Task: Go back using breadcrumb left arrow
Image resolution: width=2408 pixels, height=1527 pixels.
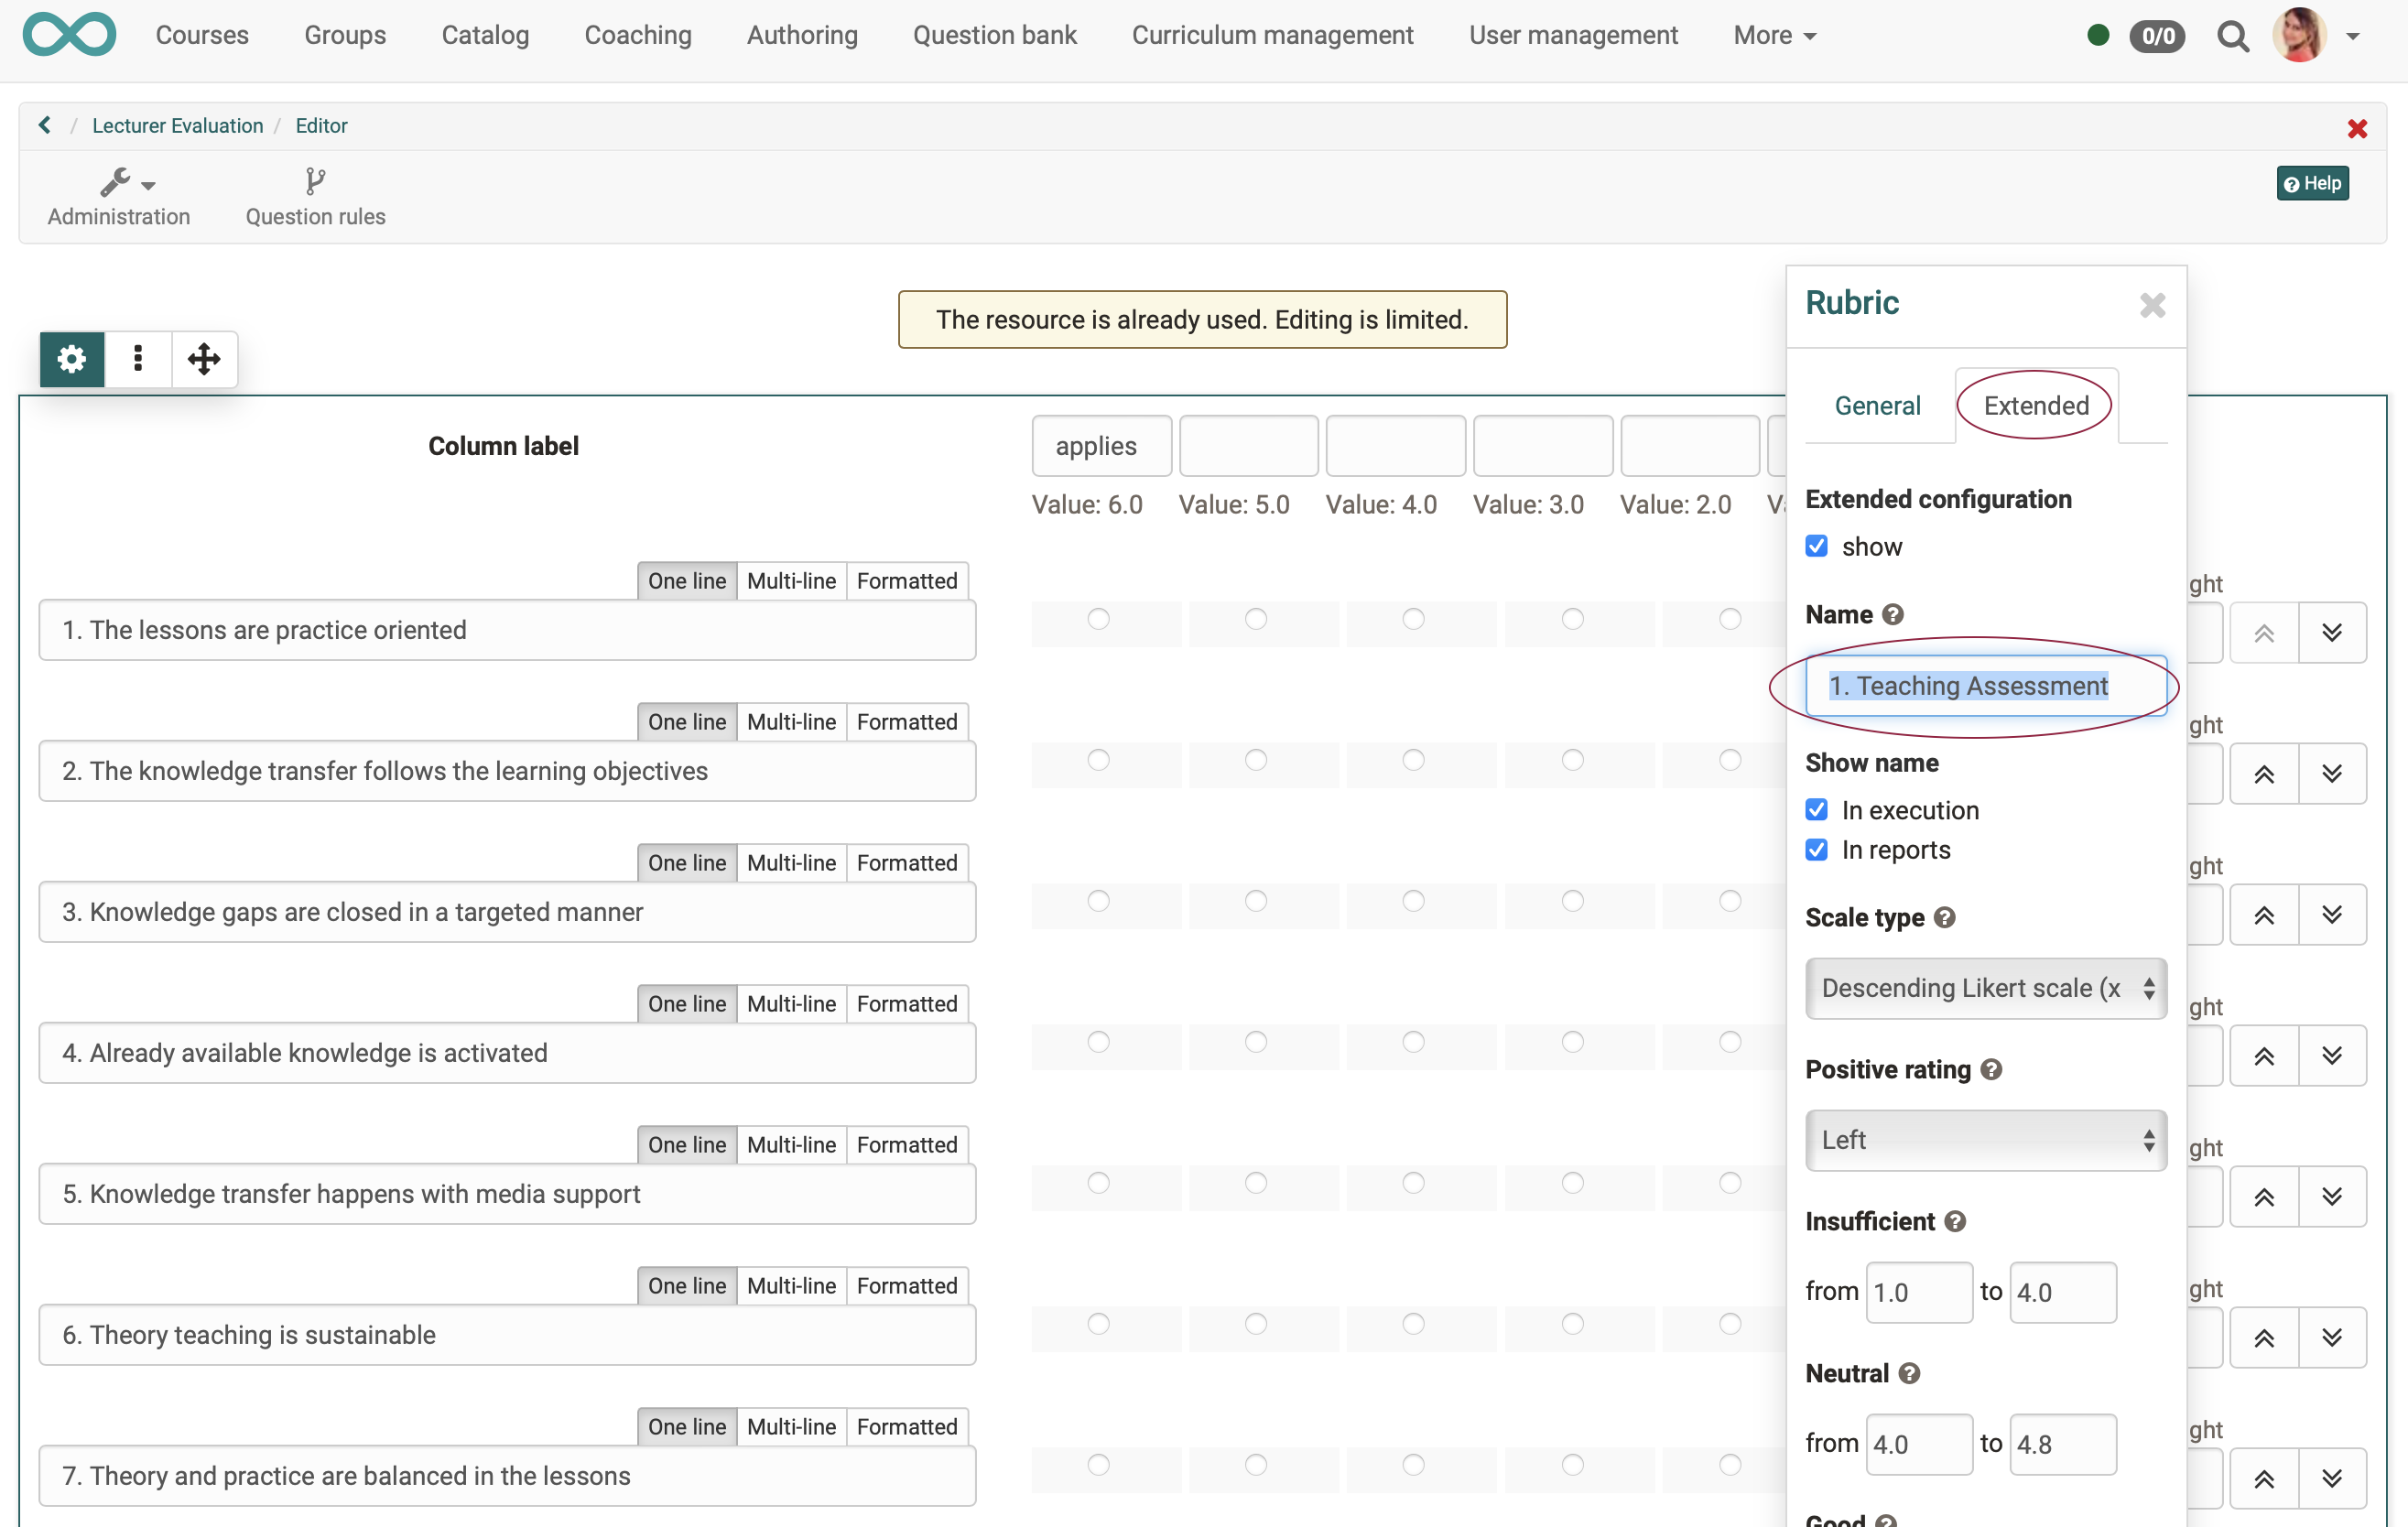Action: [x=45, y=125]
